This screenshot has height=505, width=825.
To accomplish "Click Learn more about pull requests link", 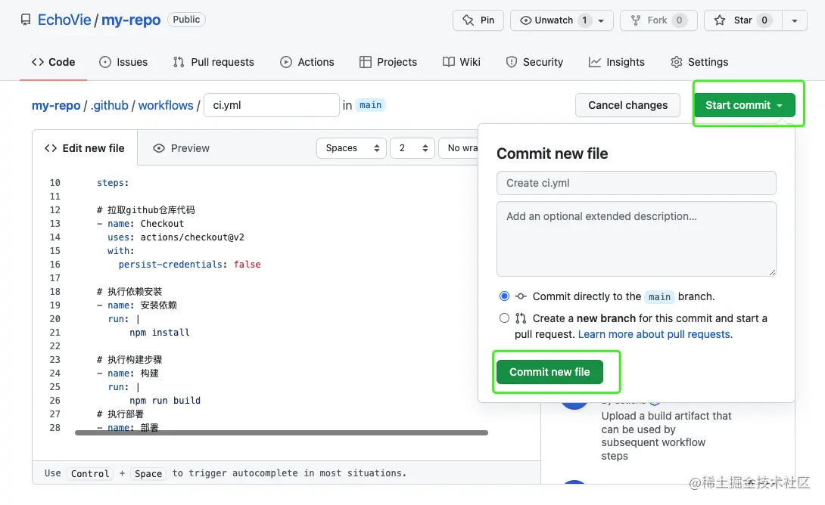I will click(x=655, y=334).
